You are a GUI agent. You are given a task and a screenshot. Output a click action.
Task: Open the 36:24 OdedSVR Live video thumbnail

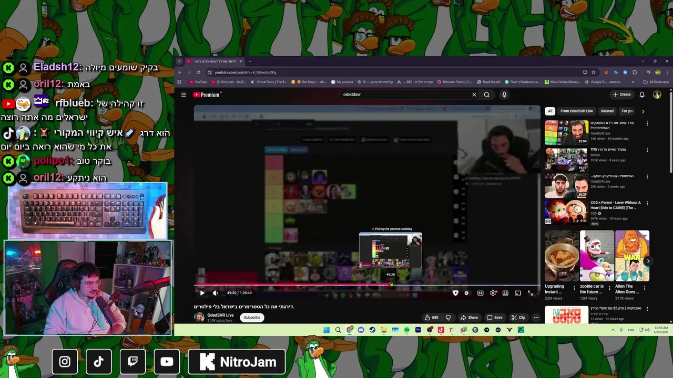pyautogui.click(x=566, y=185)
